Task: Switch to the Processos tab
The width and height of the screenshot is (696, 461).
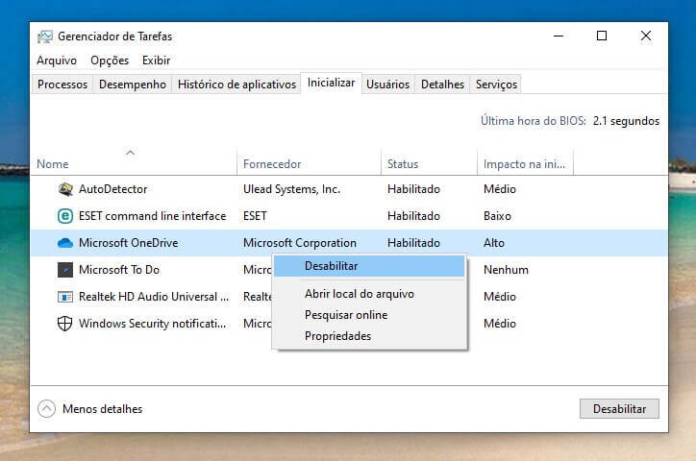Action: coord(62,85)
